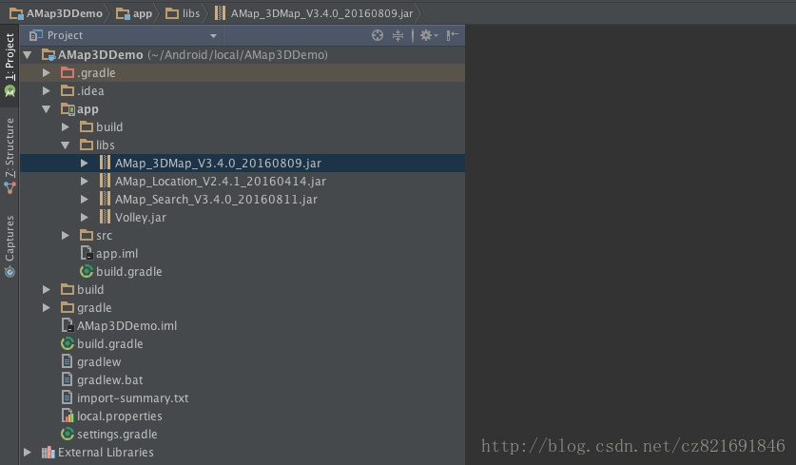The width and height of the screenshot is (796, 465).
Task: Select the AMap3DDemo.iml file icon
Action: pyautogui.click(x=67, y=325)
